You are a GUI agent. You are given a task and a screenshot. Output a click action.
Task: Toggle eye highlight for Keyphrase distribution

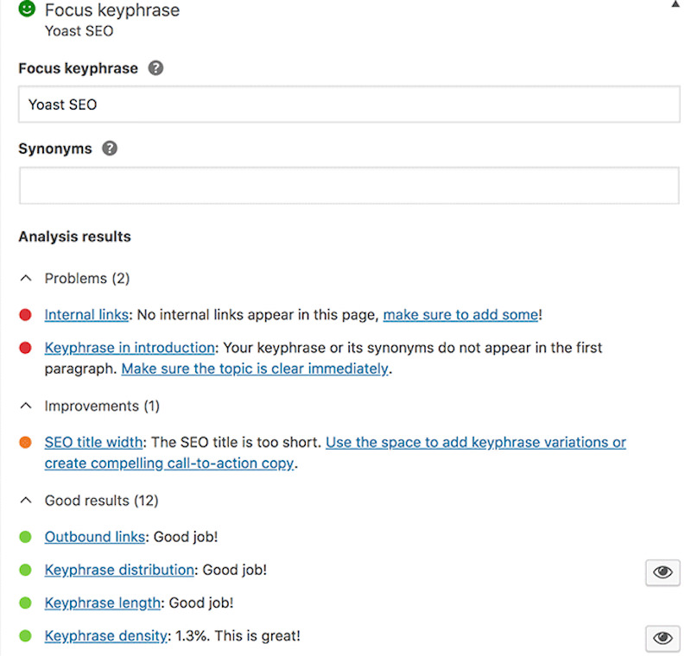coord(662,572)
